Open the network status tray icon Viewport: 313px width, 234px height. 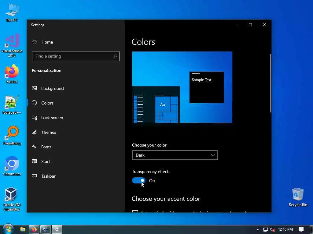click(265, 230)
